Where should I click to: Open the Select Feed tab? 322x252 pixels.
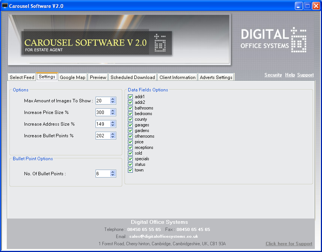pos(22,77)
